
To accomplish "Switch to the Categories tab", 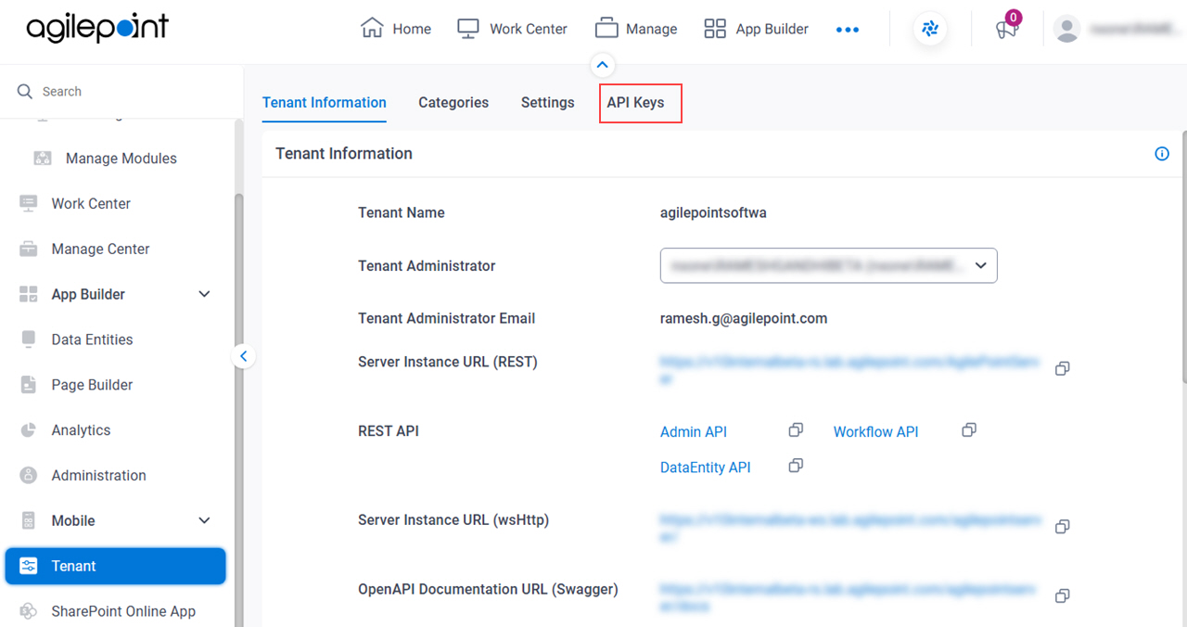I will [x=453, y=103].
